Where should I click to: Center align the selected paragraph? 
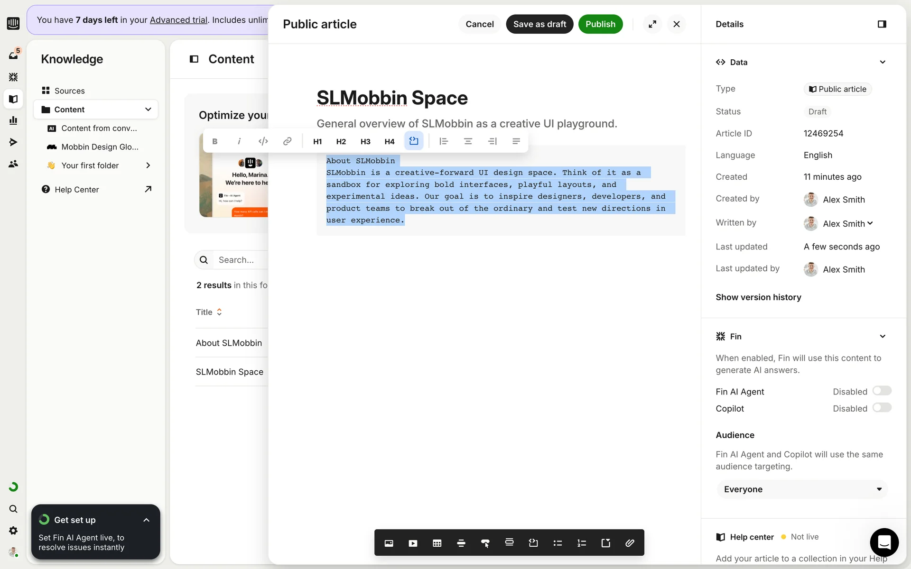point(468,141)
